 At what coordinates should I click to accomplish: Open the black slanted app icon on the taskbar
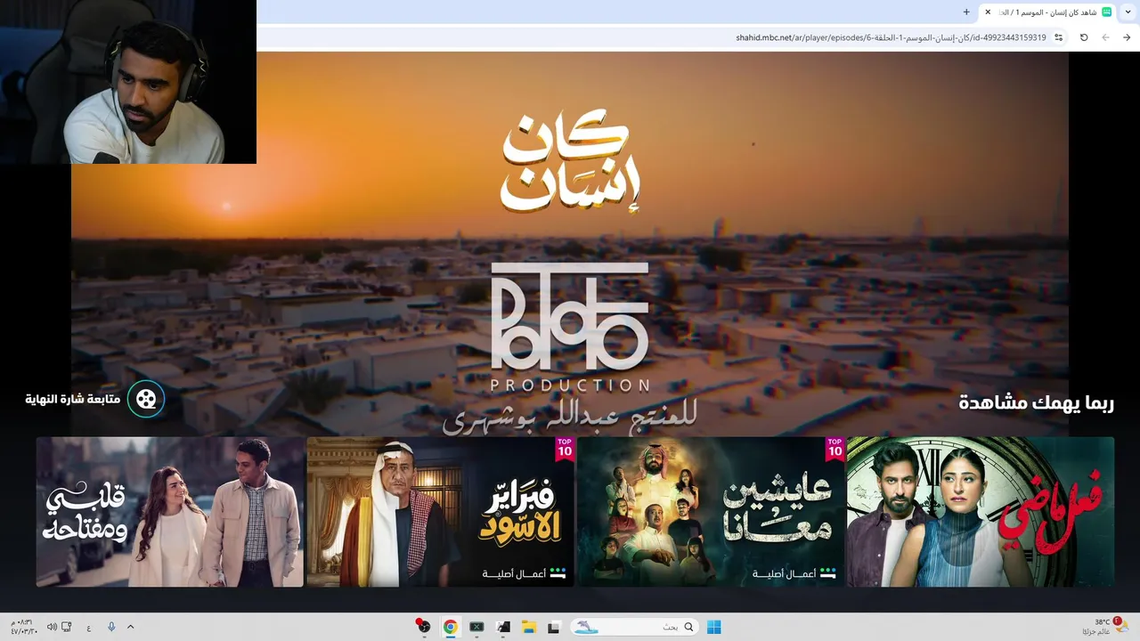[x=502, y=627]
